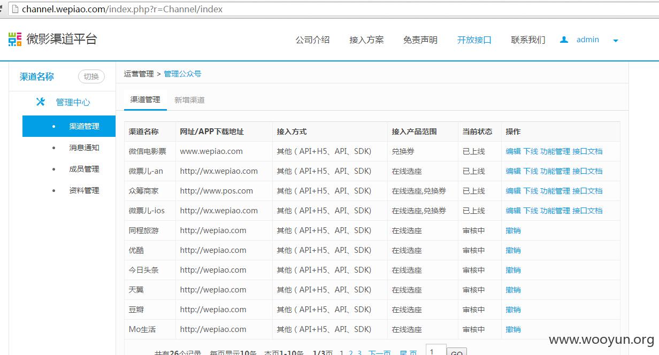Click 运营管理 in the breadcrumb
This screenshot has width=659, height=355.
pyautogui.click(x=139, y=74)
